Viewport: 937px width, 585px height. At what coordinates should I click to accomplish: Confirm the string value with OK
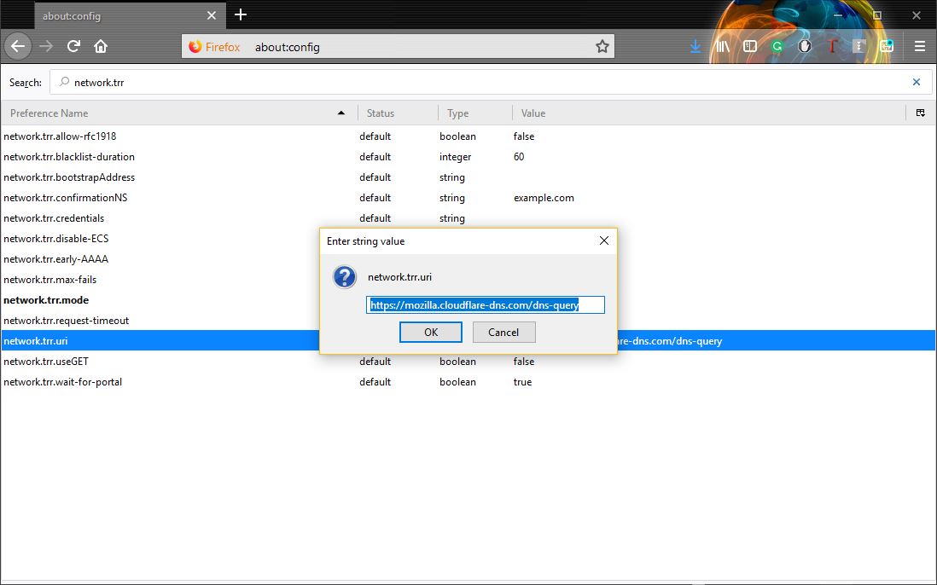[x=431, y=332]
